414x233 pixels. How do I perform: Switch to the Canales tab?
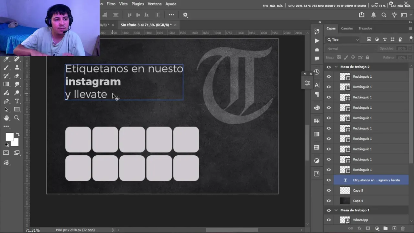[347, 28]
